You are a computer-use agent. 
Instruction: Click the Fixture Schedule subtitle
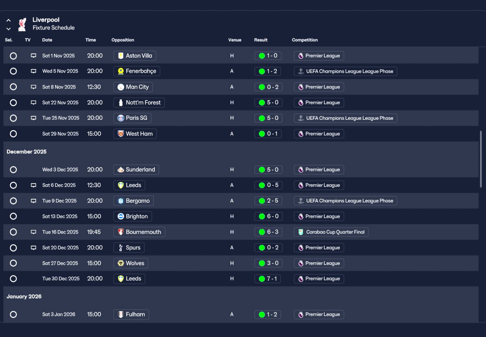[x=54, y=28]
